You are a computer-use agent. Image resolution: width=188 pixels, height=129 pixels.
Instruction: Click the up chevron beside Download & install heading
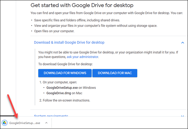pos(183,43)
